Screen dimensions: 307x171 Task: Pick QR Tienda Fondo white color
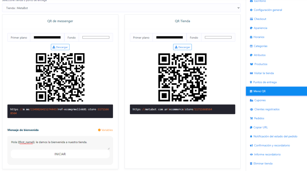tap(218, 37)
